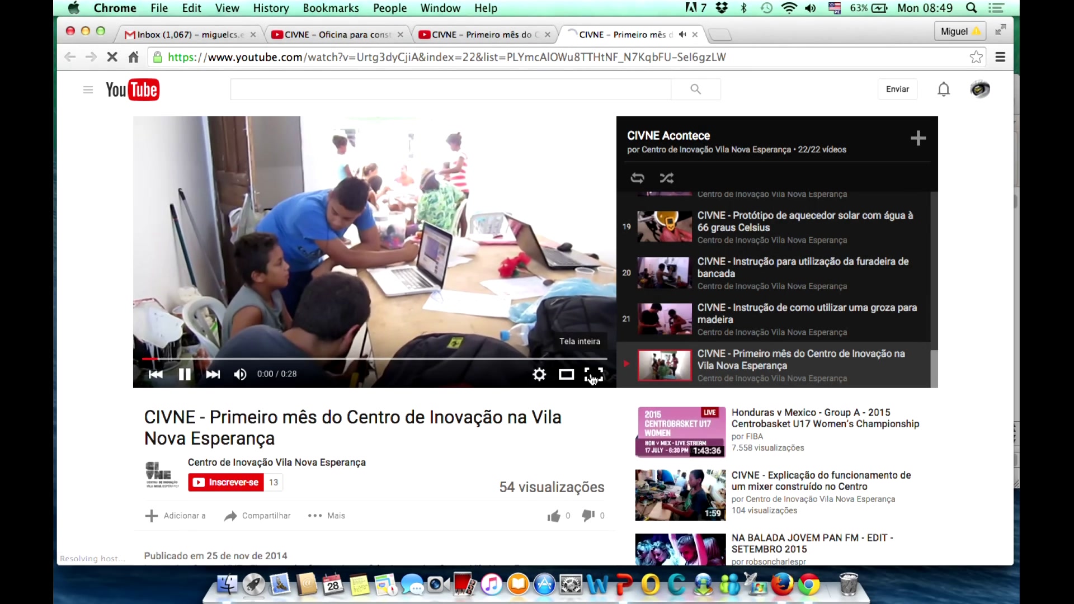Open NA BALADA JOVEM PAN FM video
This screenshot has width=1074, height=604.
point(812,544)
